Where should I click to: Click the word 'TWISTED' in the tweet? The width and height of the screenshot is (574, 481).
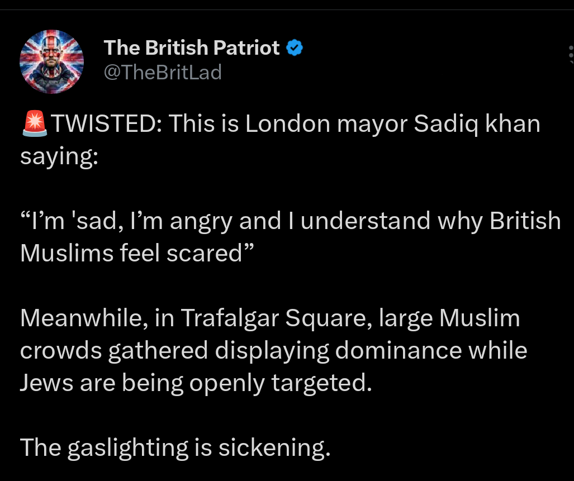(104, 124)
